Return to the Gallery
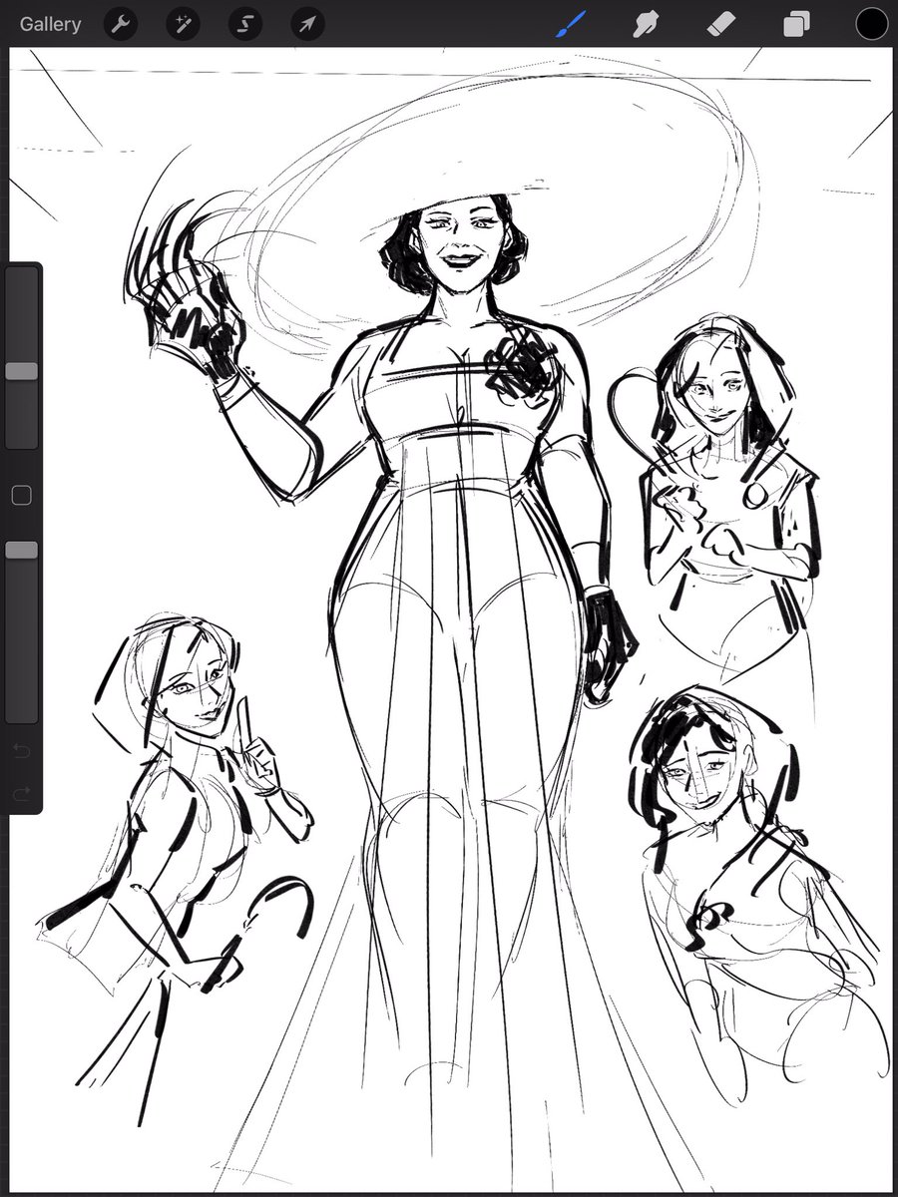This screenshot has height=1197, width=898. tap(50, 24)
